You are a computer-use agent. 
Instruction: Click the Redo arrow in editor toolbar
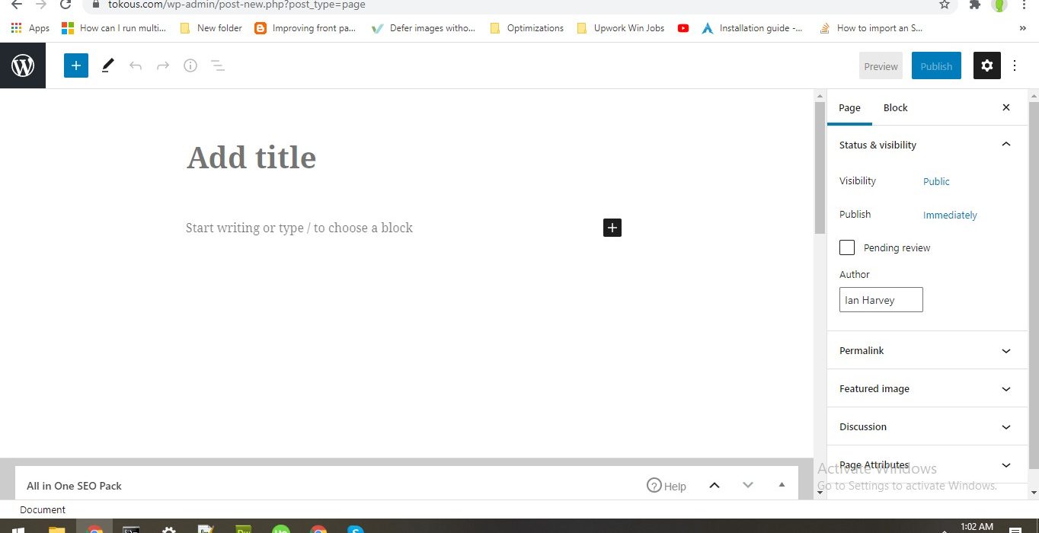pos(163,65)
